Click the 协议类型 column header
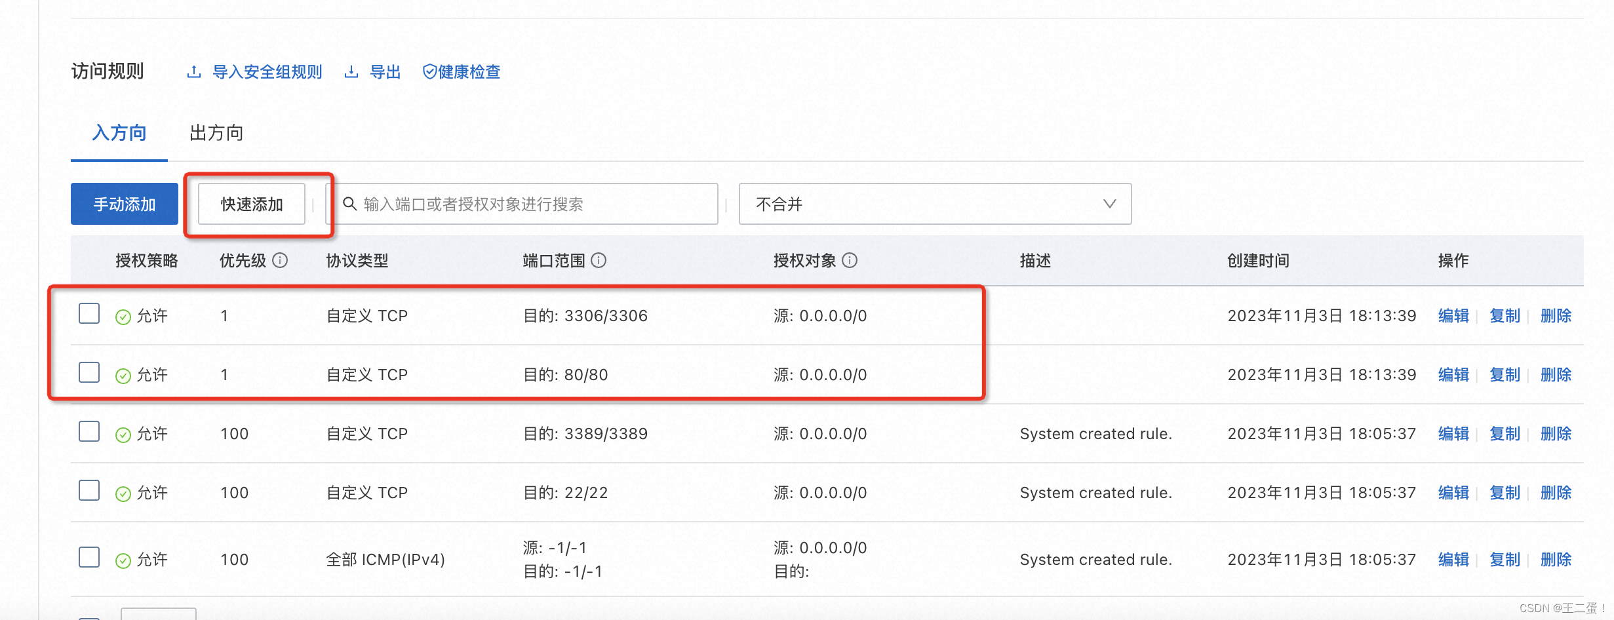 pyautogui.click(x=357, y=261)
